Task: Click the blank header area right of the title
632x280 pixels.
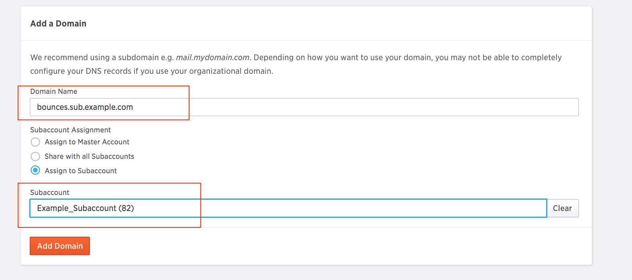Action: point(337,24)
